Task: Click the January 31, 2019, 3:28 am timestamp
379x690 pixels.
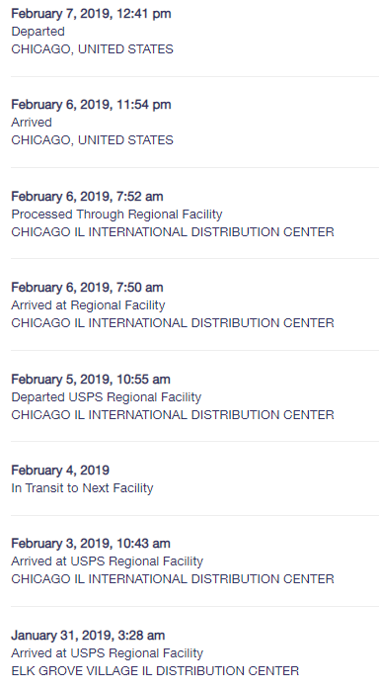Action: (x=88, y=636)
